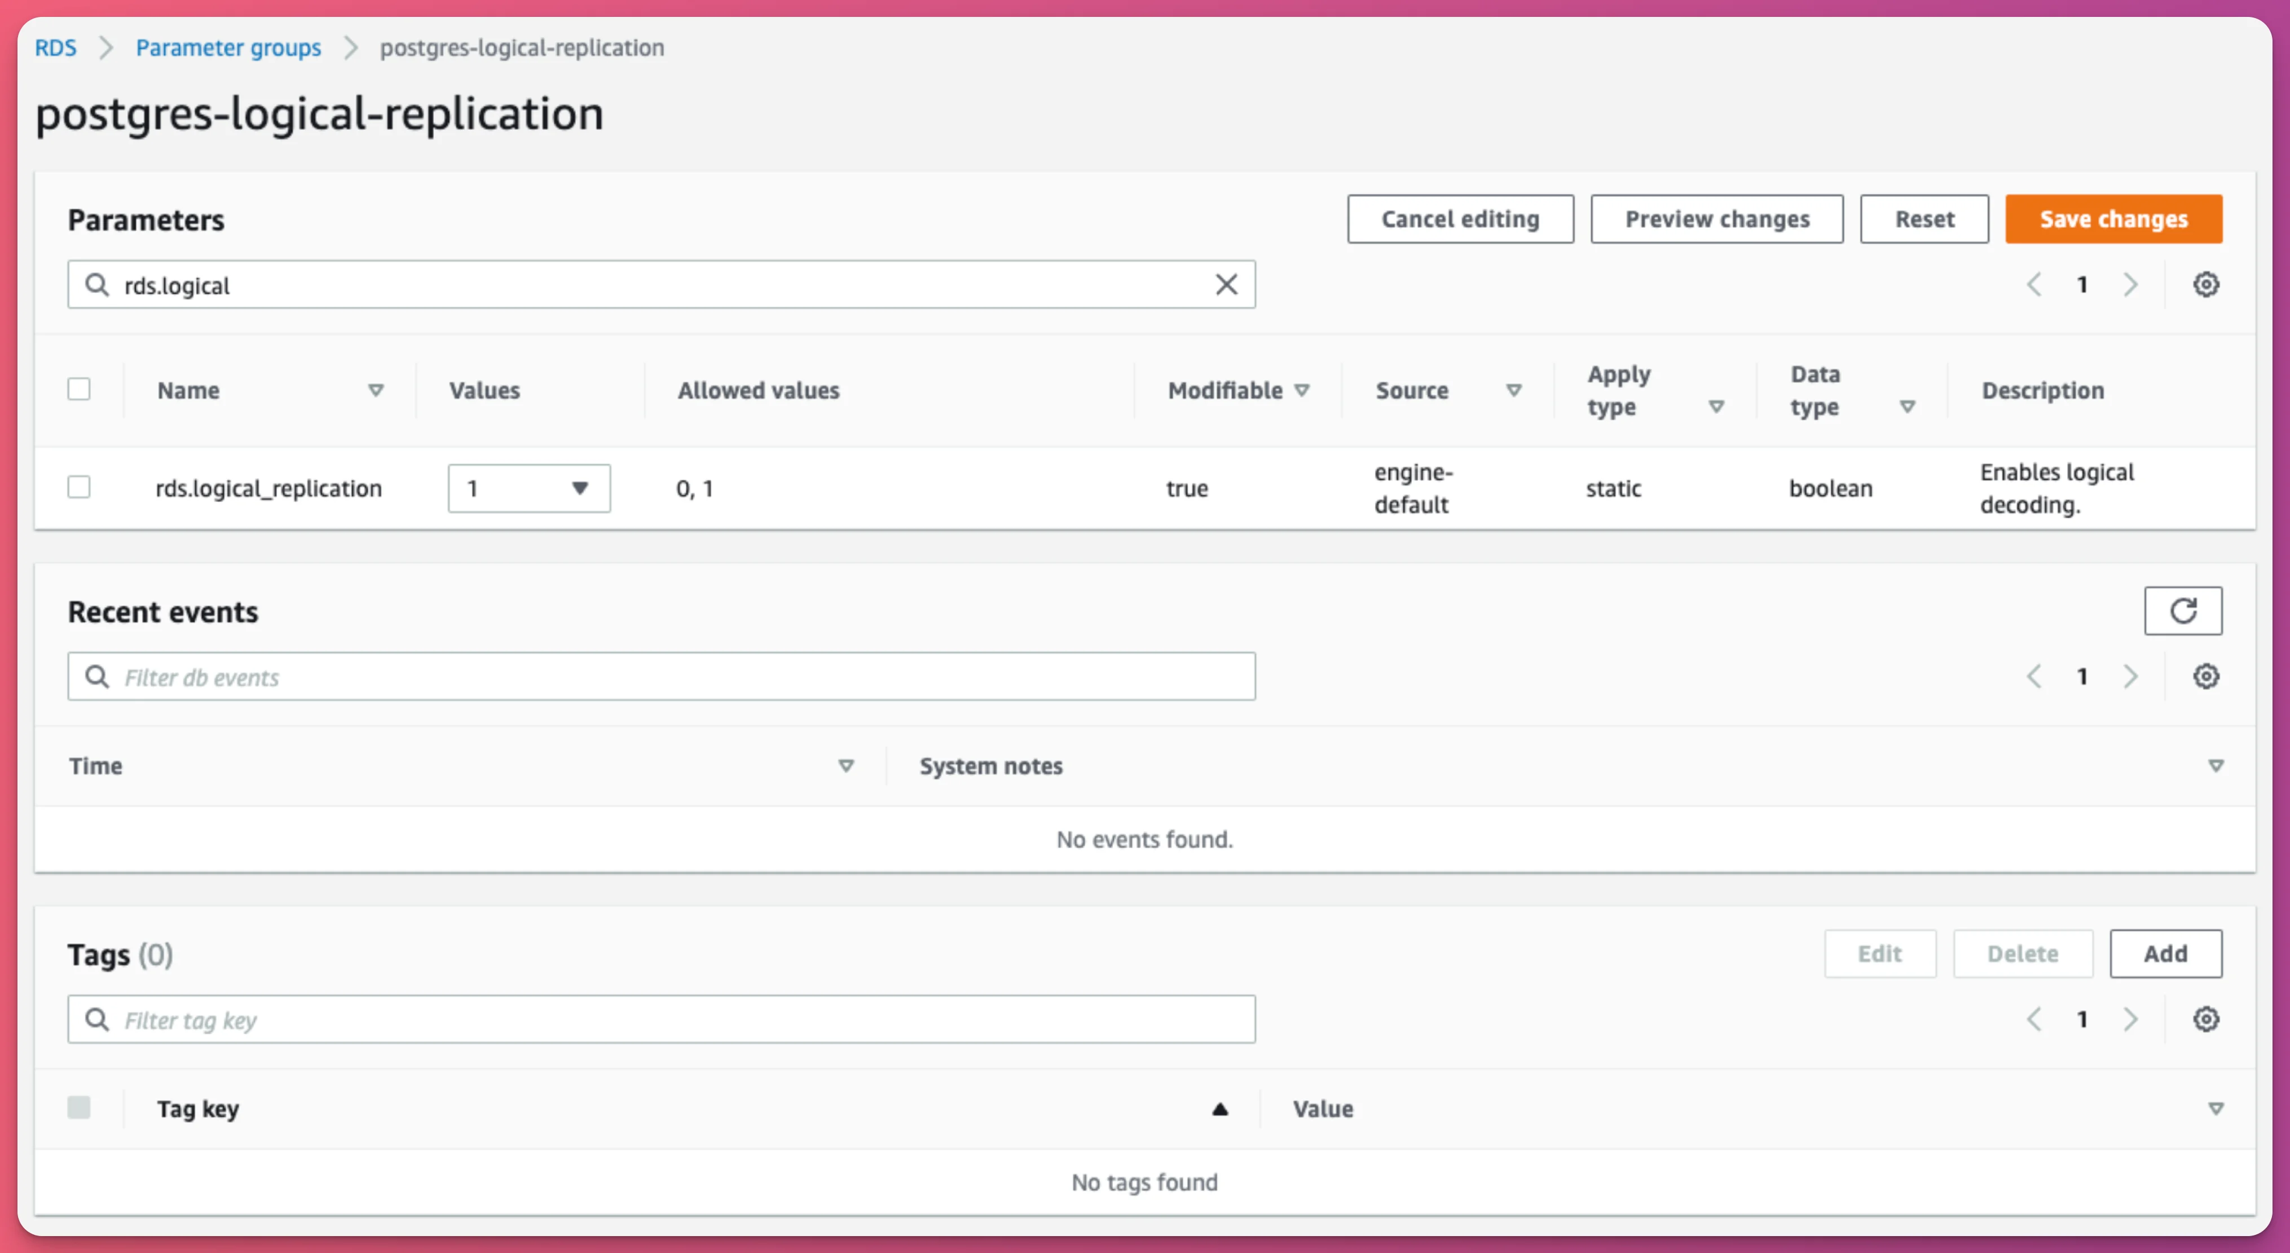Focus the Filter tag key field

point(662,1020)
